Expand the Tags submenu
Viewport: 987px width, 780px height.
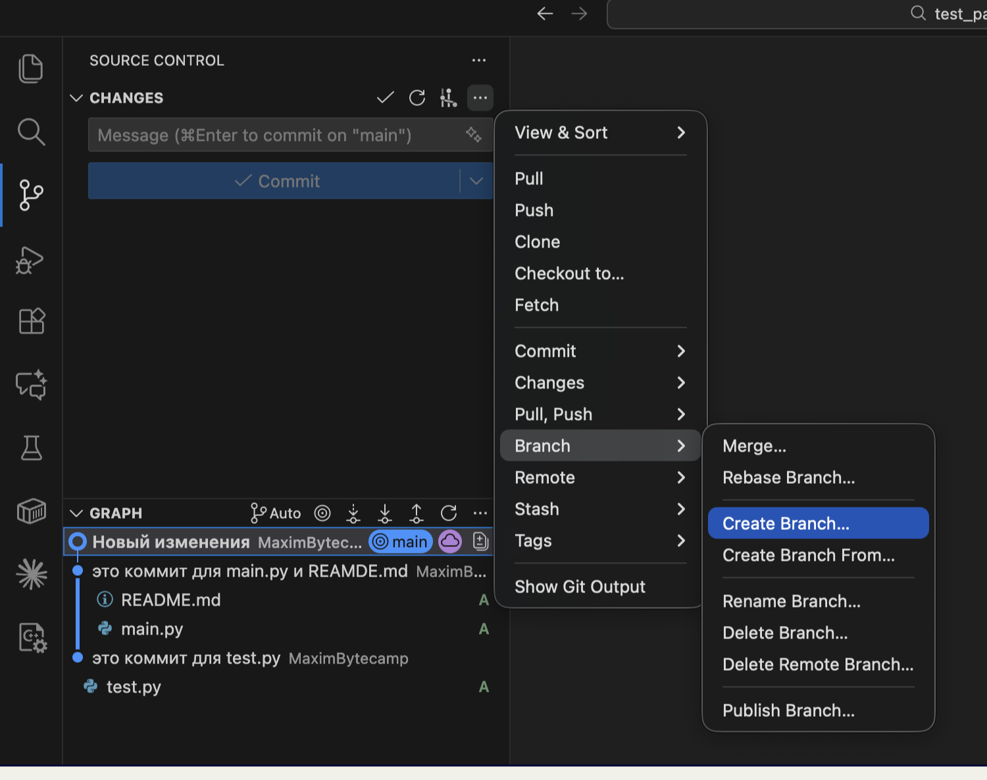click(600, 541)
